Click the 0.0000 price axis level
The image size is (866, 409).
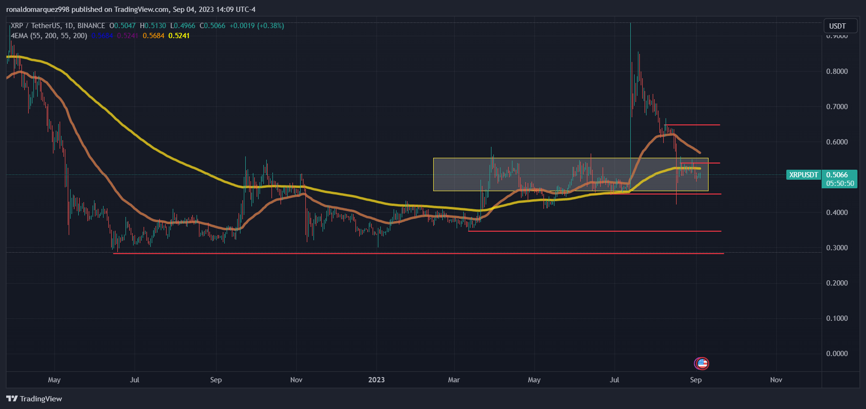coord(837,354)
